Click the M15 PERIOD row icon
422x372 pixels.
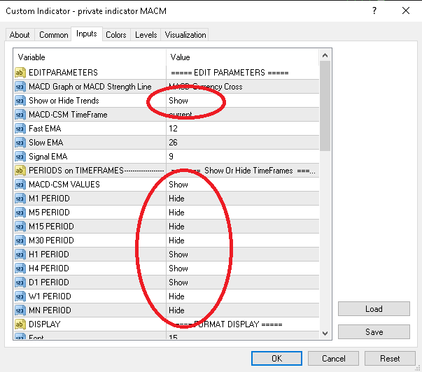20,227
